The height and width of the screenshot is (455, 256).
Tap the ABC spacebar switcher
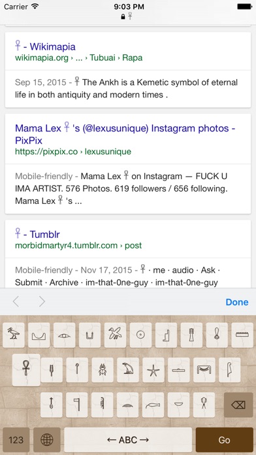click(128, 440)
